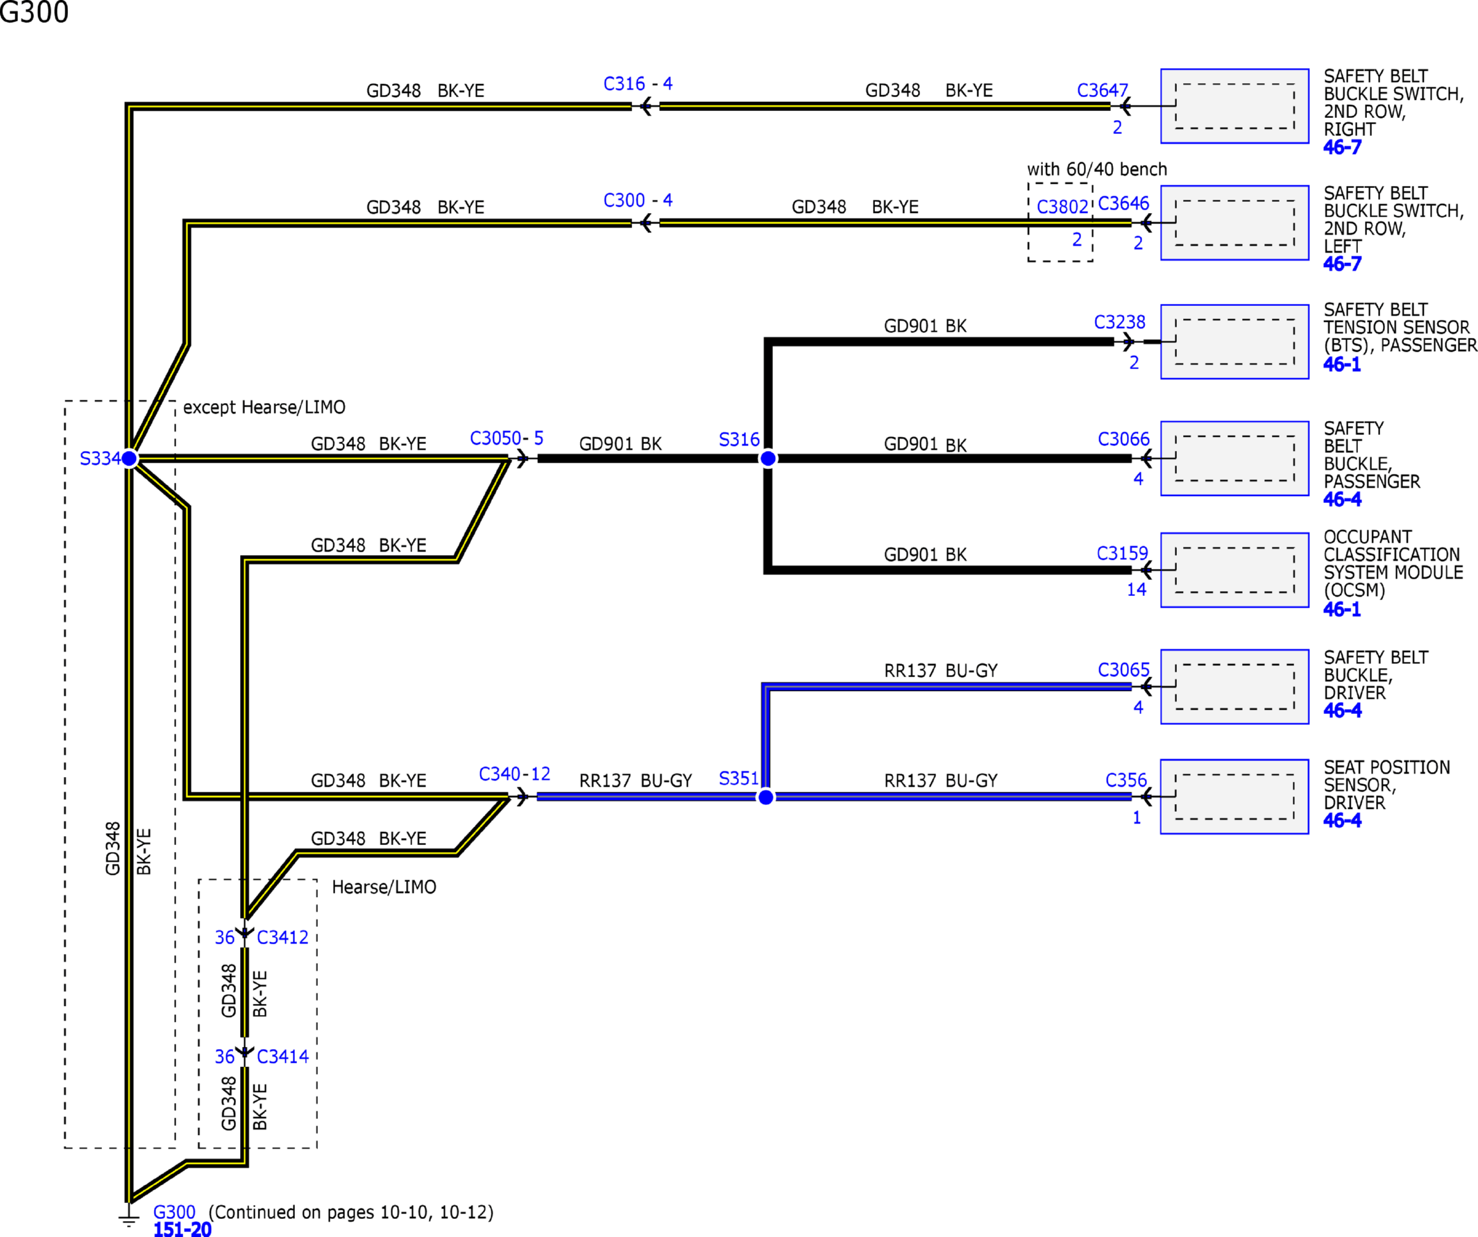Viewport: 1478px width, 1237px height.
Task: Open the 151-20 page reference link
Action: pos(182,1229)
